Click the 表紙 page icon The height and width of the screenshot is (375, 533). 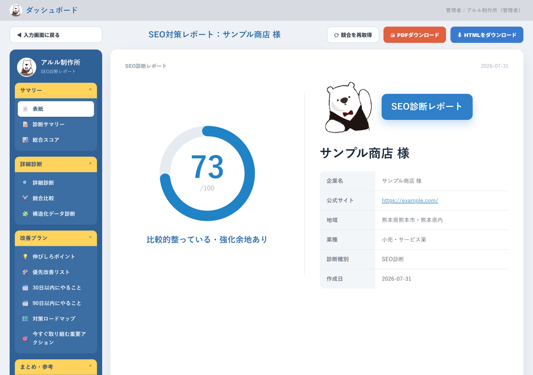(x=25, y=109)
